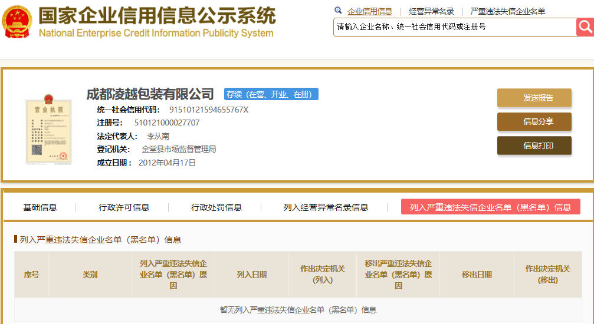Image resolution: width=594 pixels, height=324 pixels.
Task: Open the business license thumbnail image
Action: click(x=48, y=129)
